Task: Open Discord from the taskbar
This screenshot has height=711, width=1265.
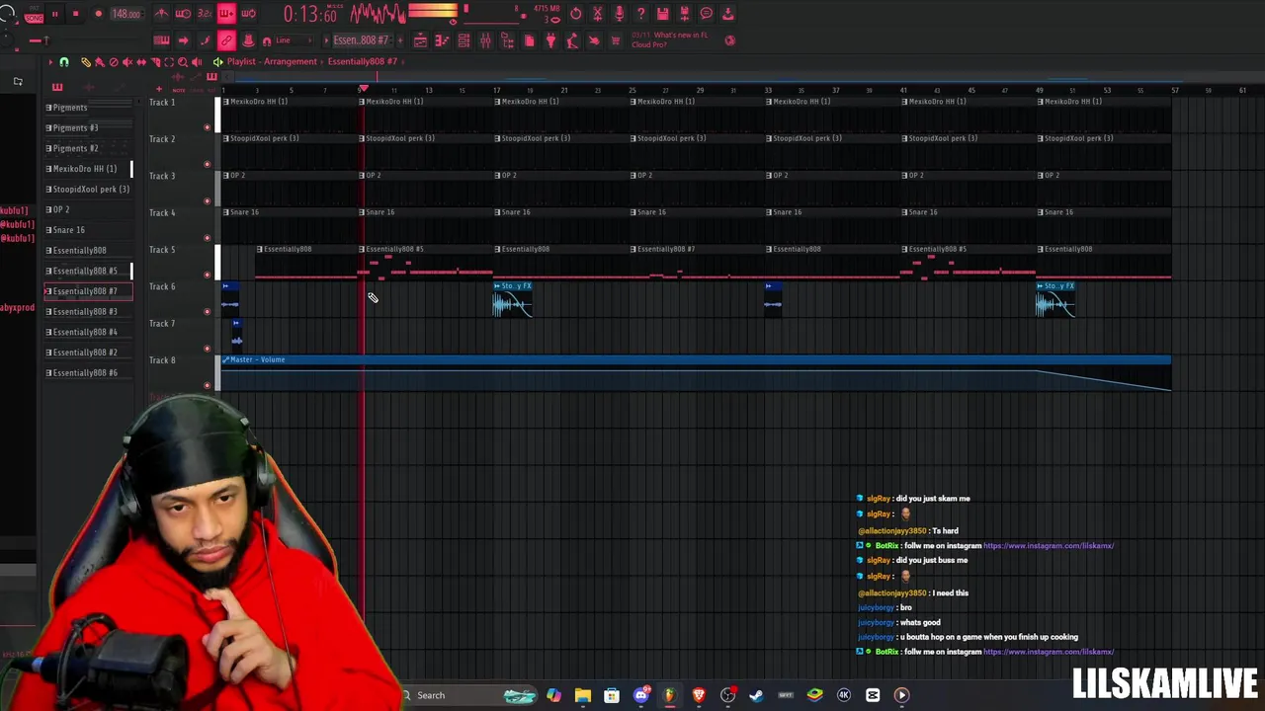Action: point(640,695)
